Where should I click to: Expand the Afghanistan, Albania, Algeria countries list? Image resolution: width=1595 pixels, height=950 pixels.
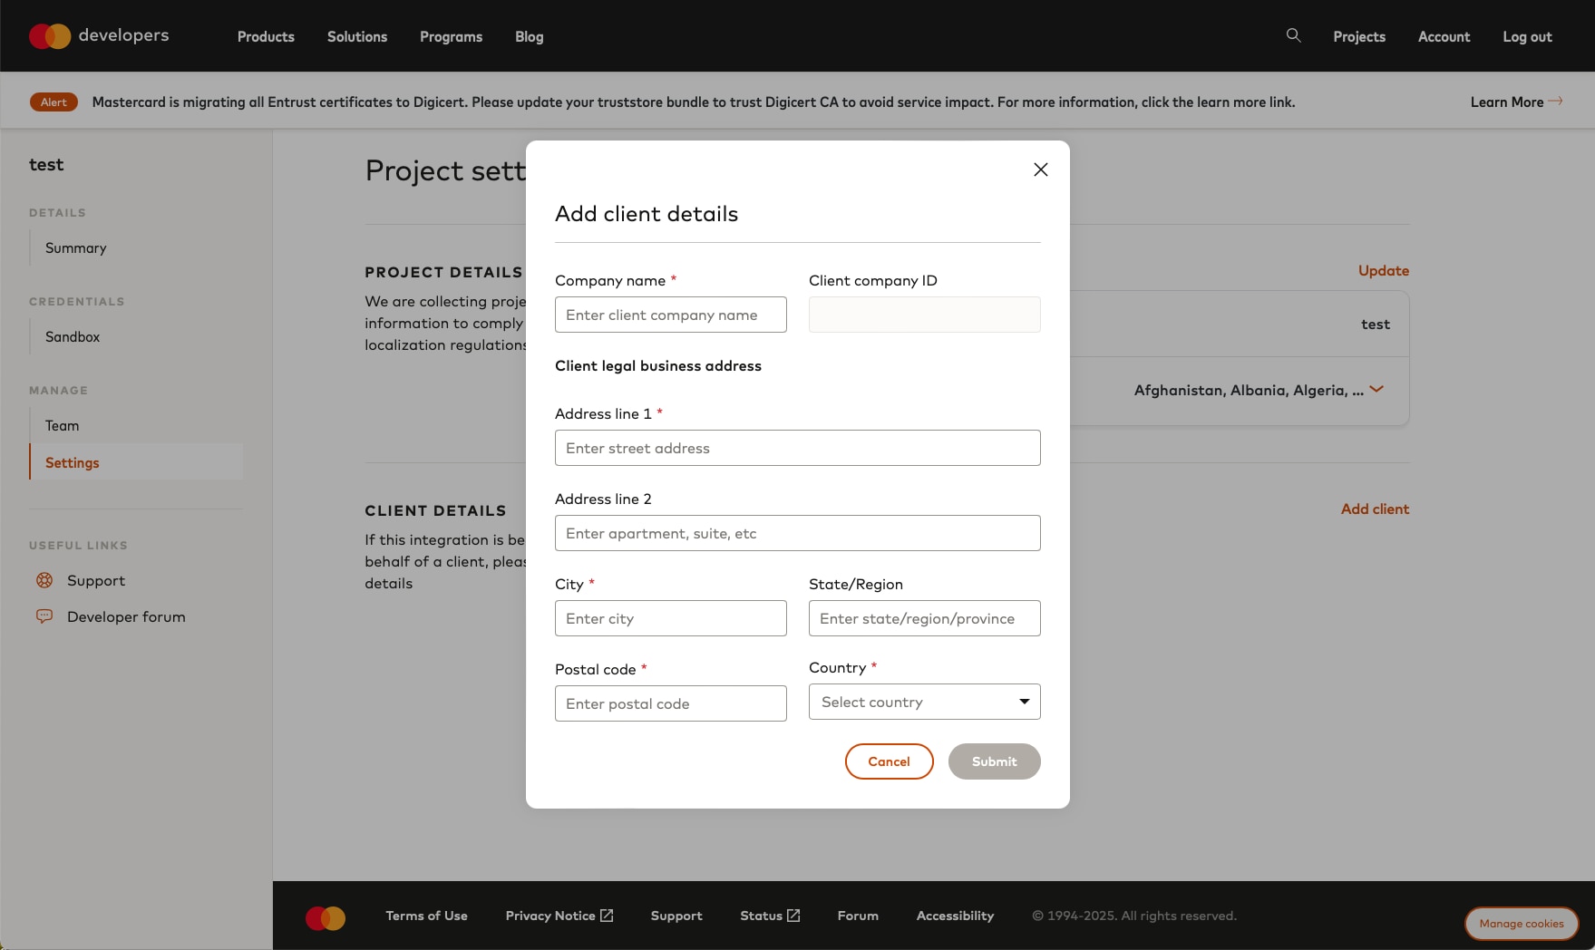pyautogui.click(x=1376, y=390)
